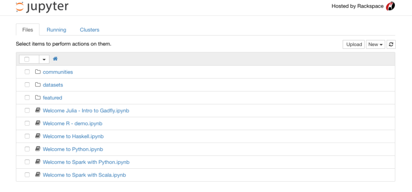Click notebook icon beside Welcome to Python.ipynb

click(38, 149)
